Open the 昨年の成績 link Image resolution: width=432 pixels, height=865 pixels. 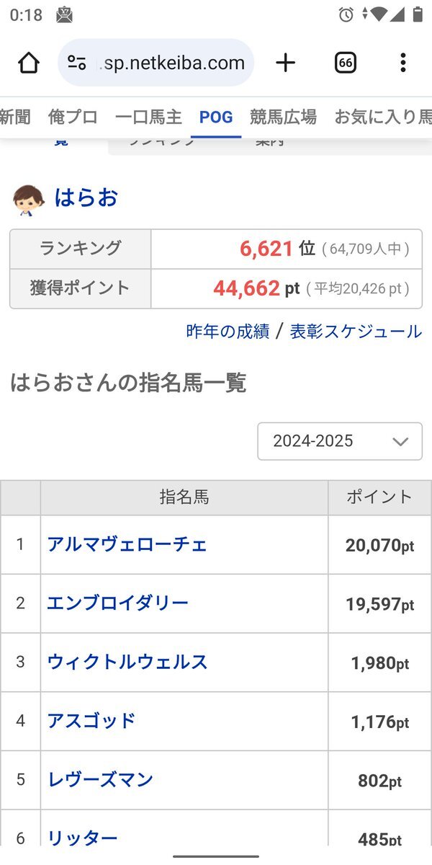(x=228, y=332)
